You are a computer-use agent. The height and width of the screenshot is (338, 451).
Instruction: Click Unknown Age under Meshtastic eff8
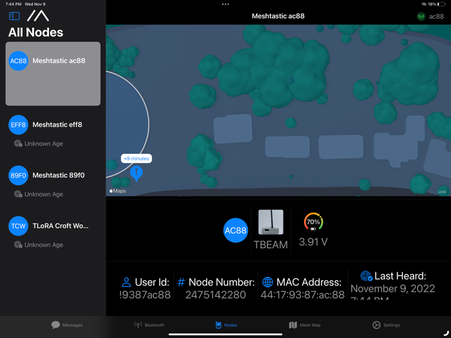coord(44,144)
